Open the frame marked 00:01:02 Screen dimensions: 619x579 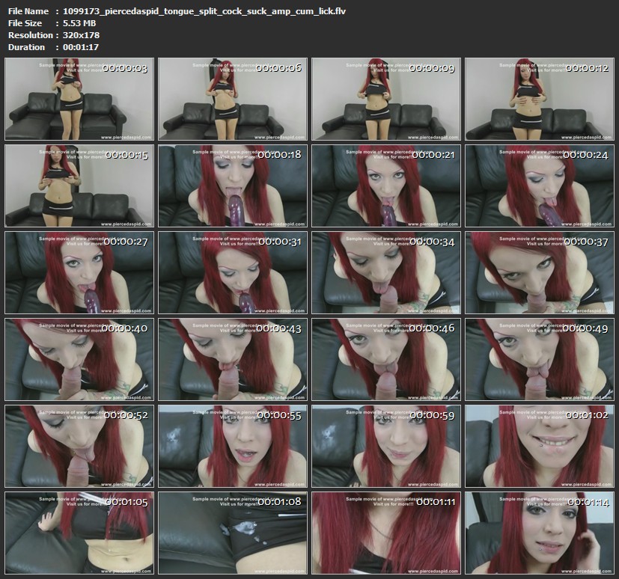539,445
